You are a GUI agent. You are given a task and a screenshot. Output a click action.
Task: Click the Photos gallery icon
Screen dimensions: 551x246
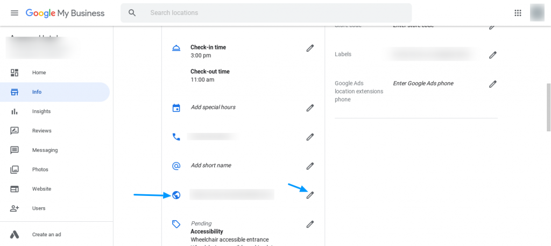pyautogui.click(x=15, y=170)
